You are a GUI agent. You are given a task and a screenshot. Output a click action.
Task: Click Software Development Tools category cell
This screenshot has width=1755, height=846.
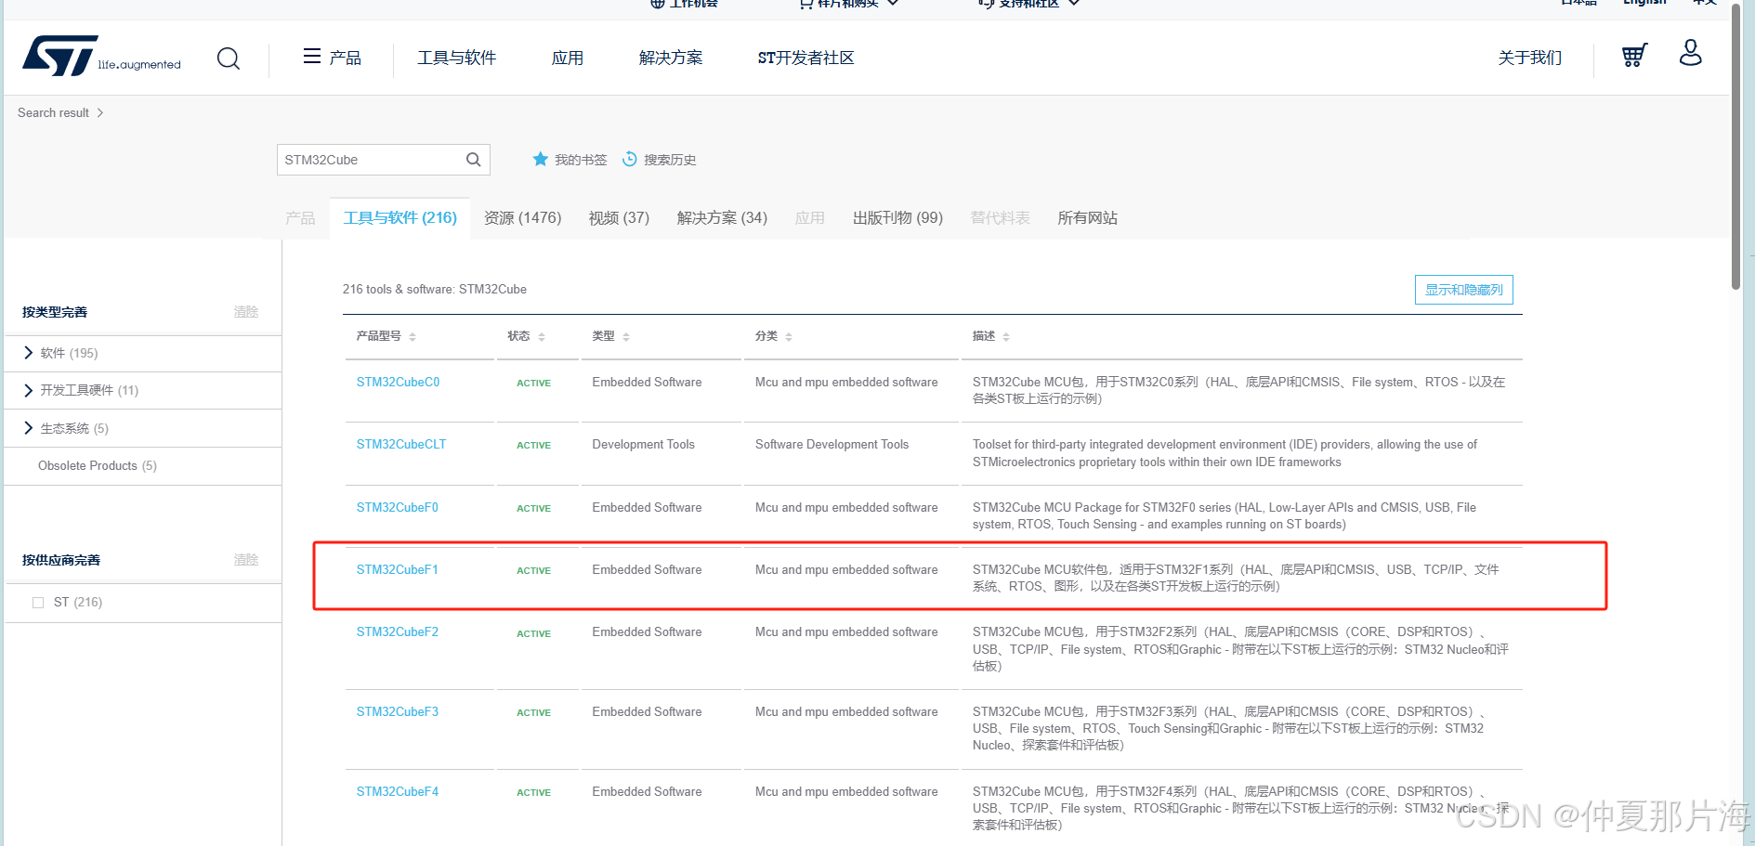pos(832,445)
